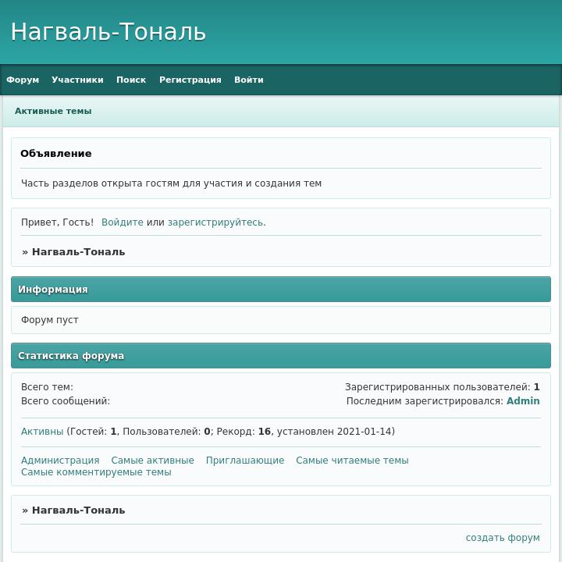Click the Войдите link in the greeting
The image size is (562, 562).
[123, 222]
